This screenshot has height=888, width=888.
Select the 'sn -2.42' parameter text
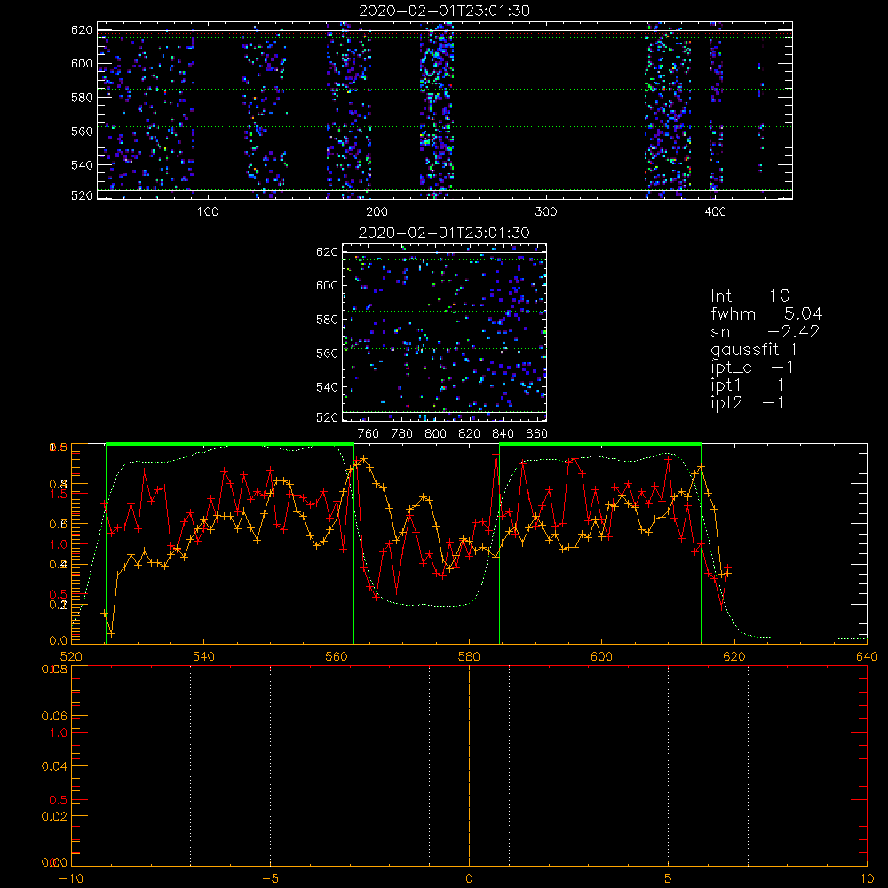pos(765,332)
